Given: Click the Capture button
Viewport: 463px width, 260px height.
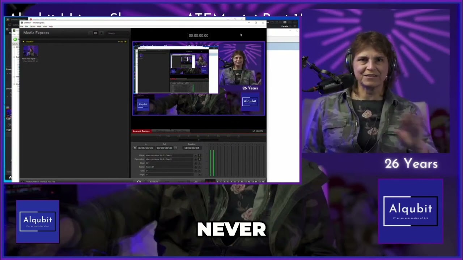Looking at the screenshot, I should pos(154,181).
